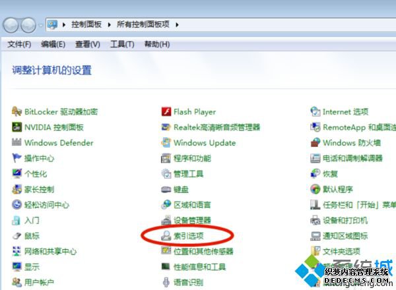The width and height of the screenshot is (396, 290).
Task: Click the NVIDIA 控制面板 icon
Action: (x=16, y=127)
